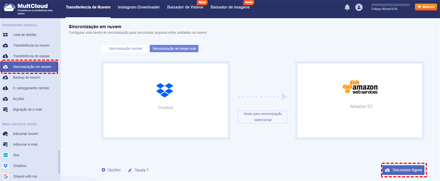Click the Opções gear icon
The height and width of the screenshot is (181, 440).
[x=103, y=170]
